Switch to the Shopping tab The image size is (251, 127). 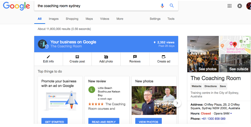coord(72,19)
